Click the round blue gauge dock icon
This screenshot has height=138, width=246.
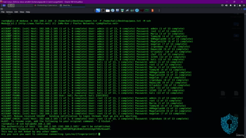137,10
